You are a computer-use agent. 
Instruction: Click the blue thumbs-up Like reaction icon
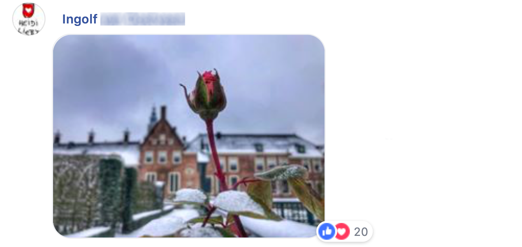click(327, 231)
